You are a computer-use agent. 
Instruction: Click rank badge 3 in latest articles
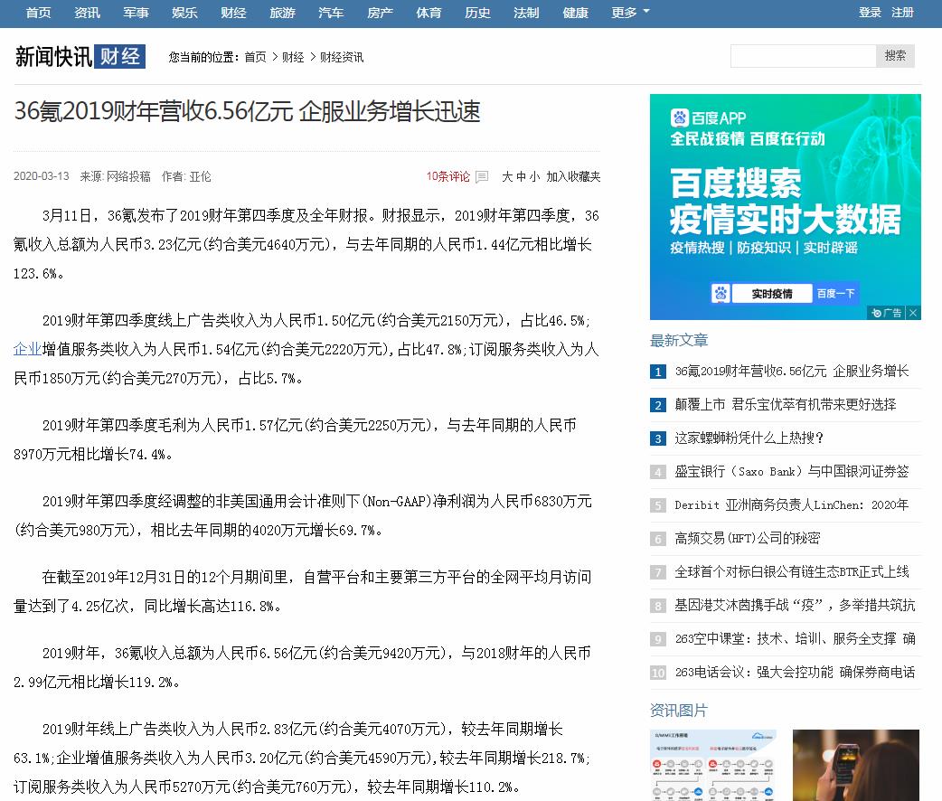658,438
